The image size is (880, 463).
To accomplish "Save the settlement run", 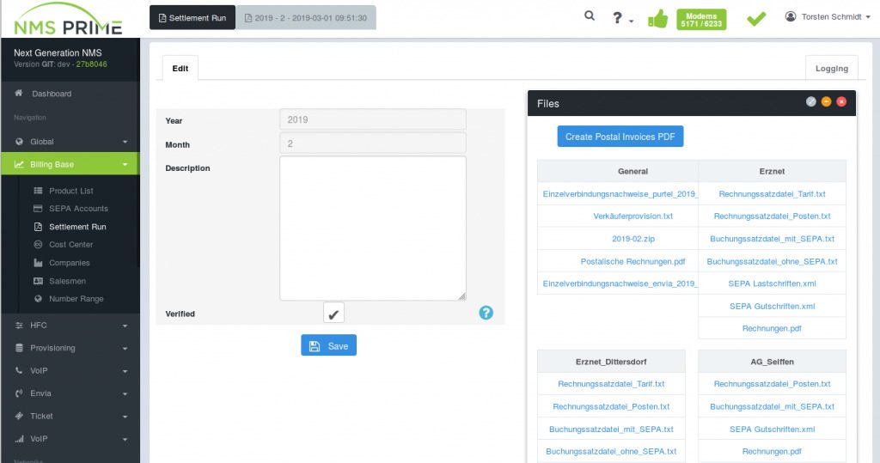I will (x=329, y=345).
